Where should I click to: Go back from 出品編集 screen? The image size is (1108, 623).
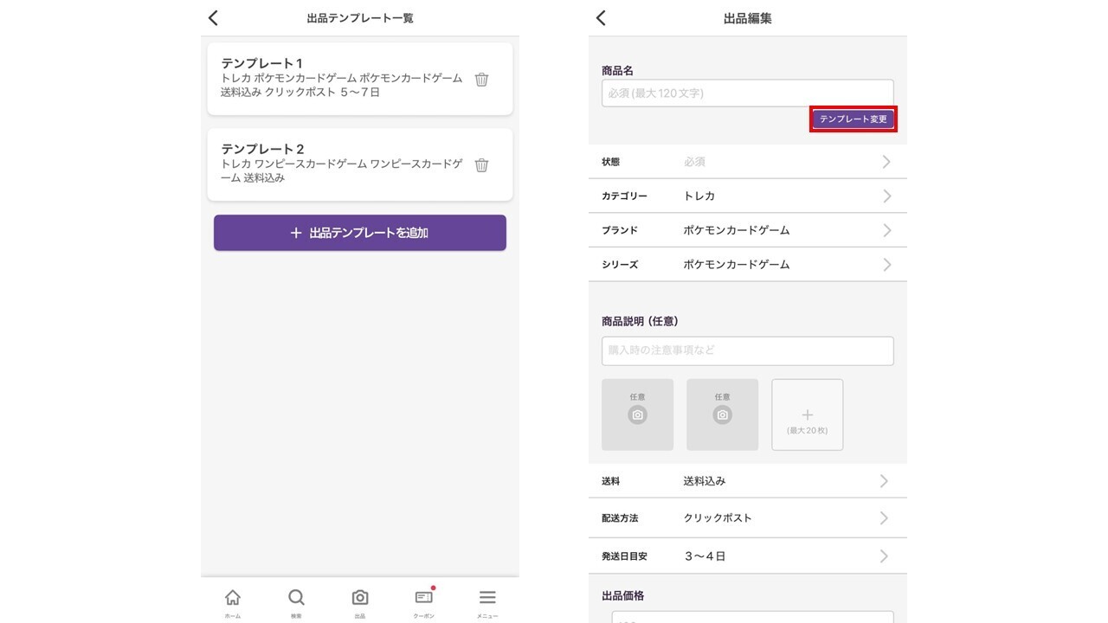[x=602, y=18]
